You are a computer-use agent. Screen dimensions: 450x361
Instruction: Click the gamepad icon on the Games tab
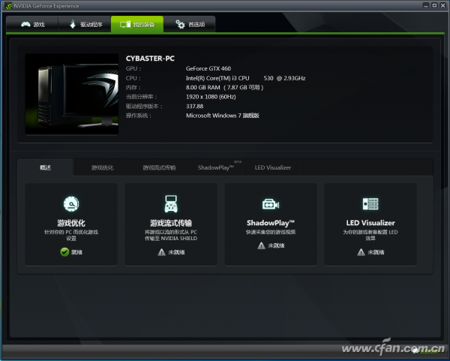(25, 25)
